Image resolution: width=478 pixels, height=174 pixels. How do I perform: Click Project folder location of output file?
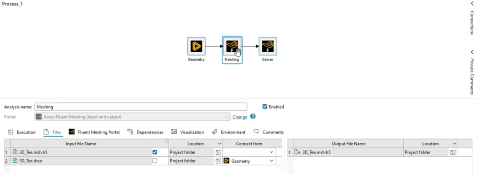pyautogui.click(x=418, y=152)
